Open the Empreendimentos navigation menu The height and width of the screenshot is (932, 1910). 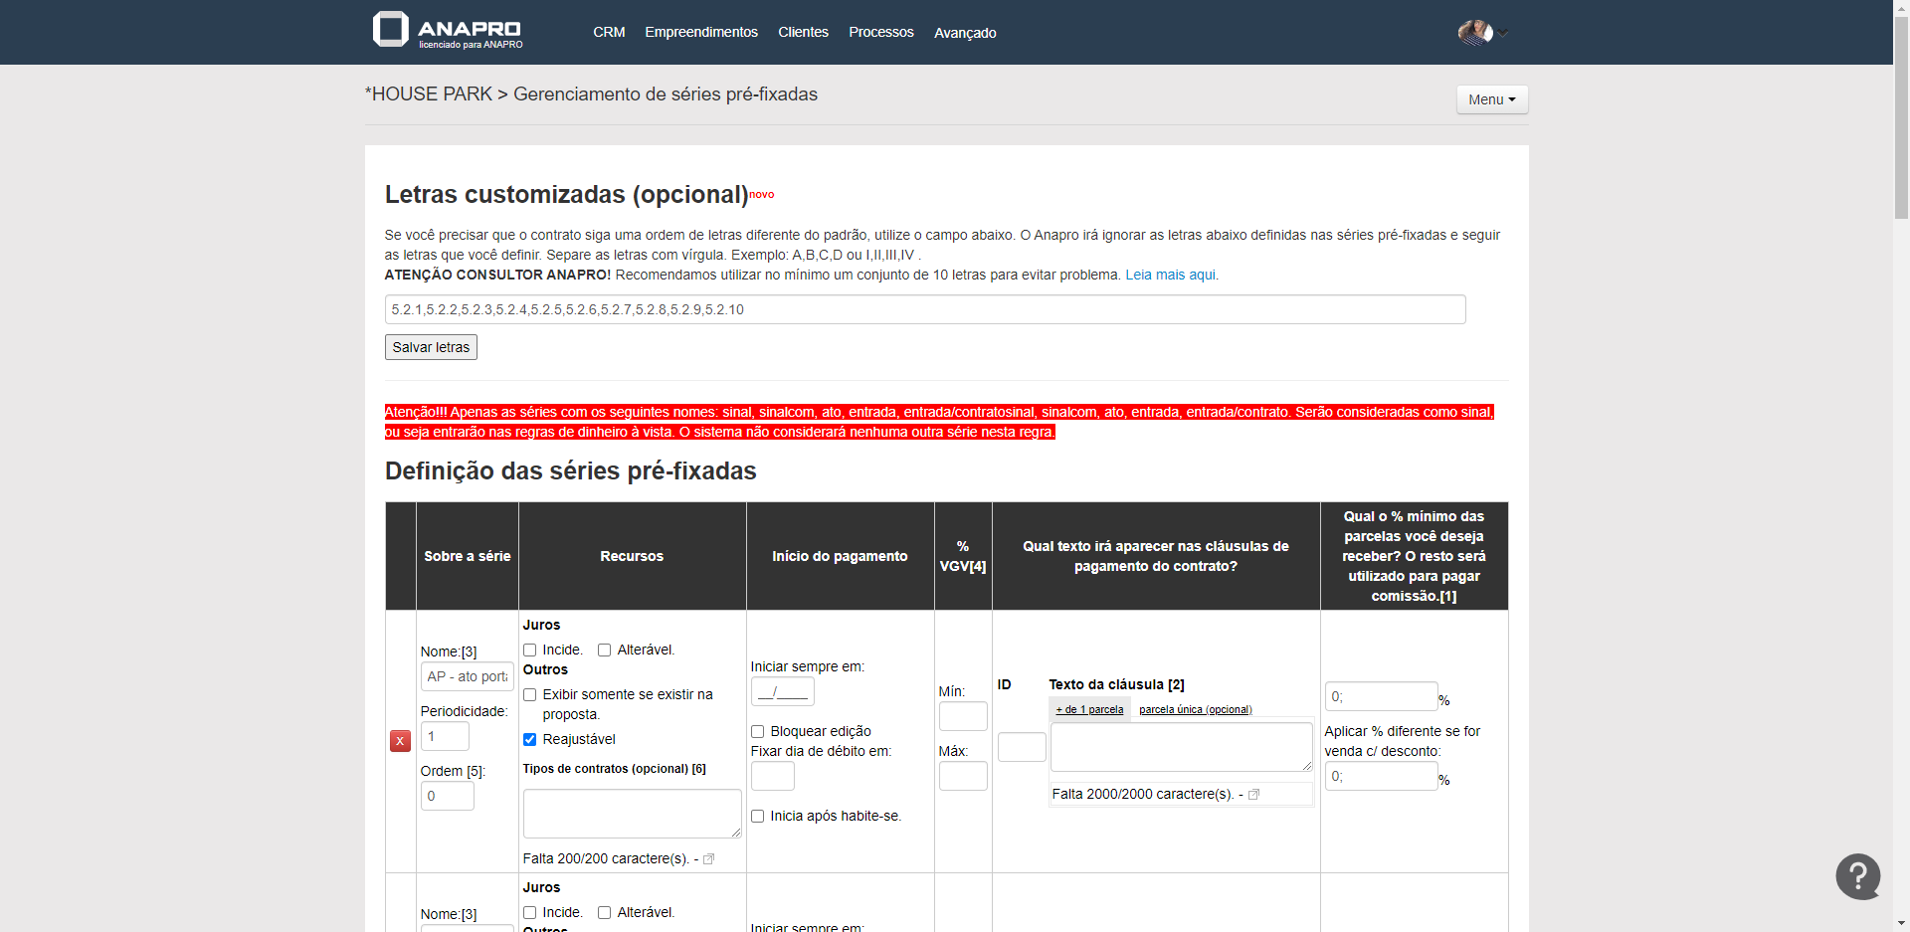click(700, 32)
